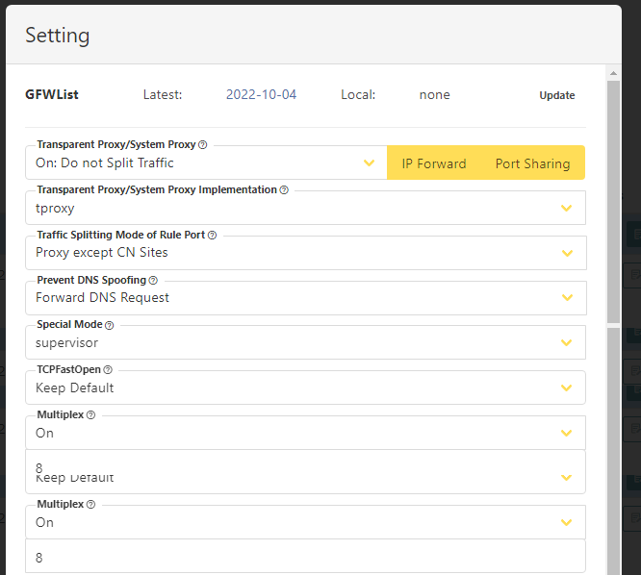Expand the 'Forward DNS Request' dropdown
Viewport: 641px width, 575px height.
[x=306, y=298]
